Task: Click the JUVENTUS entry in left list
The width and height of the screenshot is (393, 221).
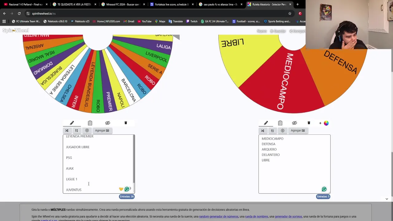Action: pyautogui.click(x=74, y=190)
